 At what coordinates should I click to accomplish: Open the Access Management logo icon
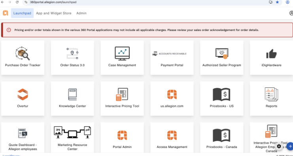tap(172, 135)
